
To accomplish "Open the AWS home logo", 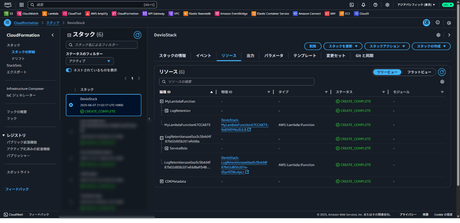I will [x=8, y=5].
